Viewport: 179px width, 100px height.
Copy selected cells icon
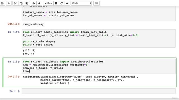point(21,3)
